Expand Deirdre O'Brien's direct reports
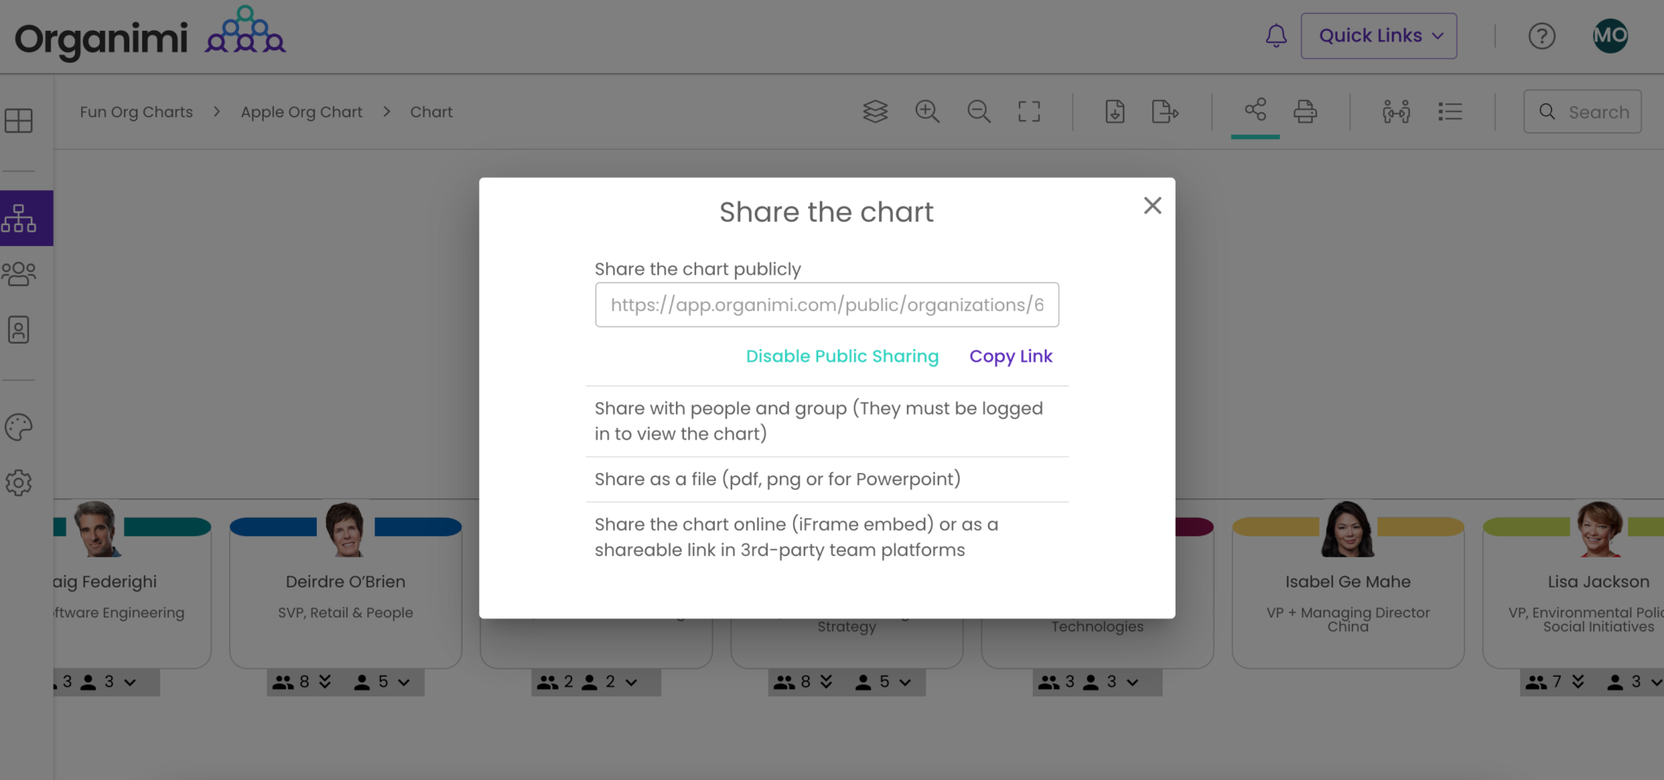Image resolution: width=1664 pixels, height=780 pixels. 324,682
